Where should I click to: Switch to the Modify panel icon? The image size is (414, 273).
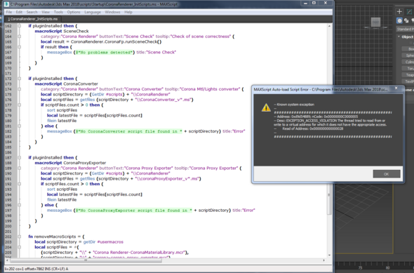point(409,12)
